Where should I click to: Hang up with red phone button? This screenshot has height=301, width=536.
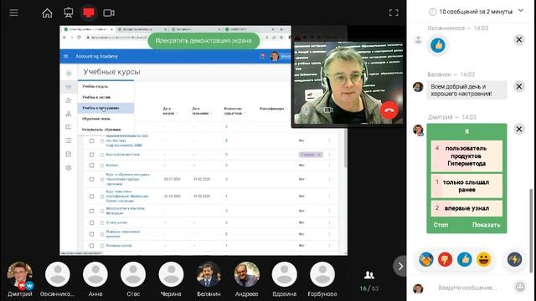(389, 110)
